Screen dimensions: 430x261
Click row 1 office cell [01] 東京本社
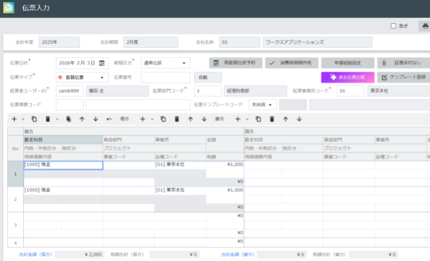[180, 165]
